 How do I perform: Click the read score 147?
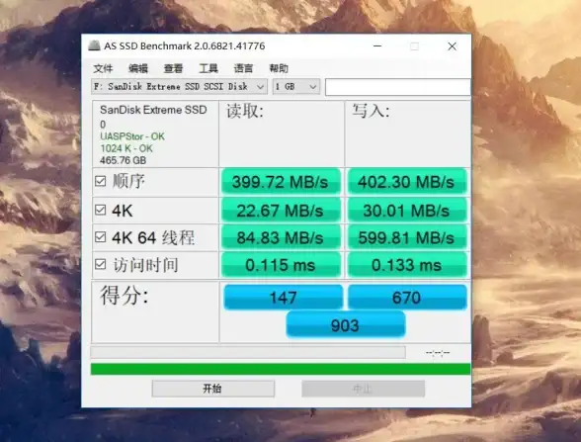[283, 297]
